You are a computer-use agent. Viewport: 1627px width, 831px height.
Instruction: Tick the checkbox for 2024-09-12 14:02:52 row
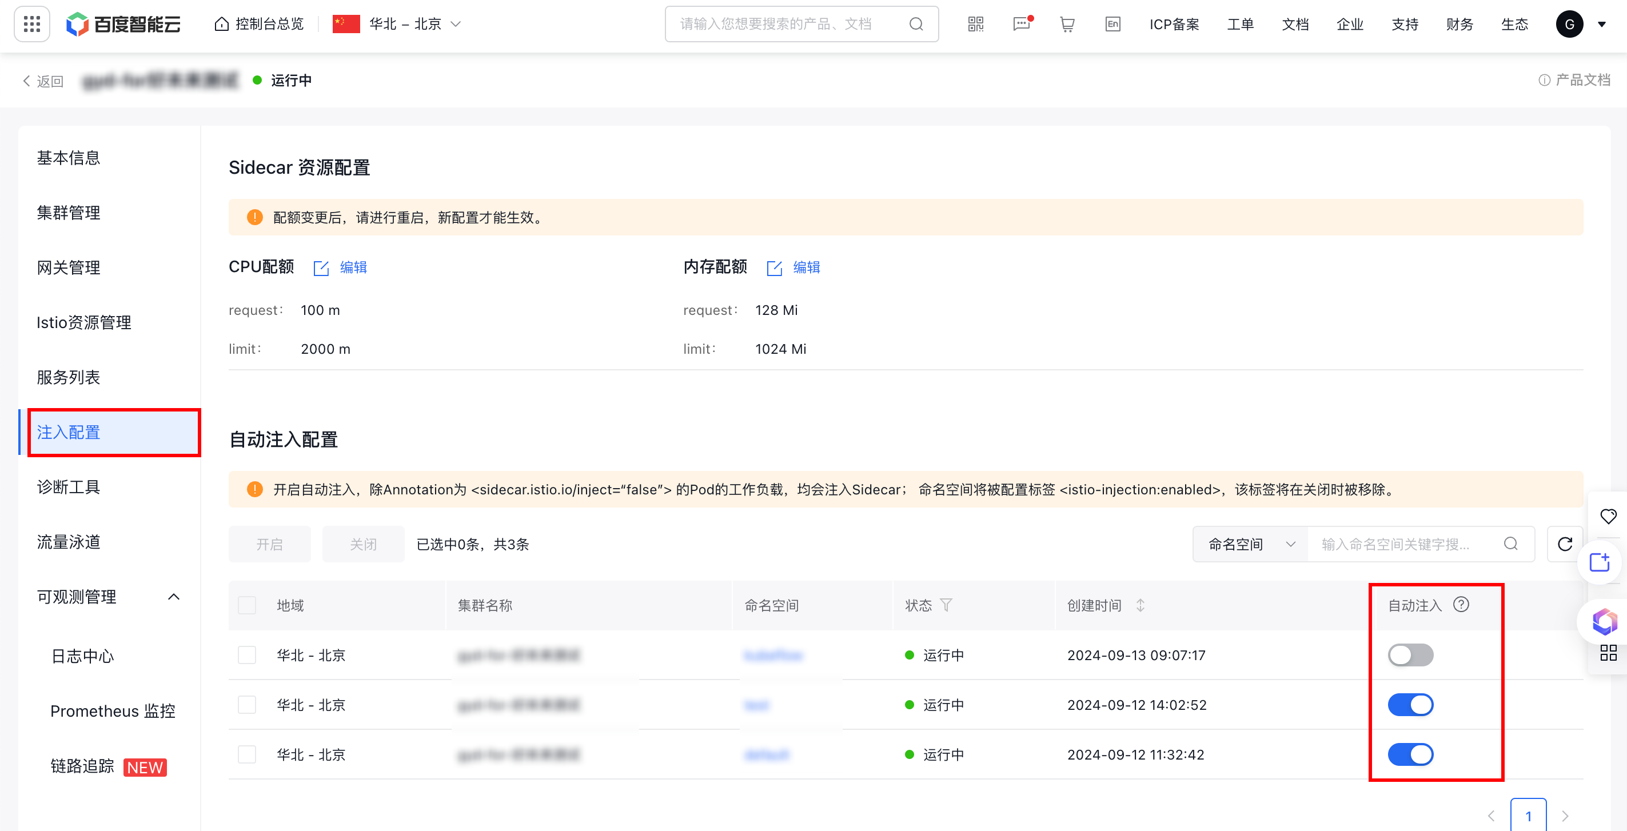tap(247, 705)
